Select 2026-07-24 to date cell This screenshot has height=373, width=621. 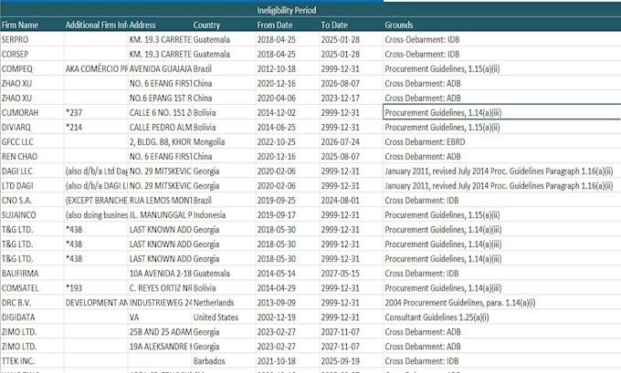pos(352,142)
